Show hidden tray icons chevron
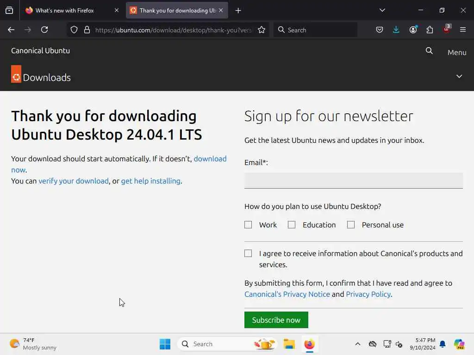This screenshot has height=355, width=474. pos(358,344)
